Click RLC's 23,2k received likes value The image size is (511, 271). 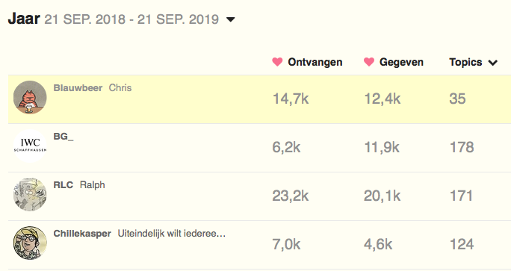(291, 196)
